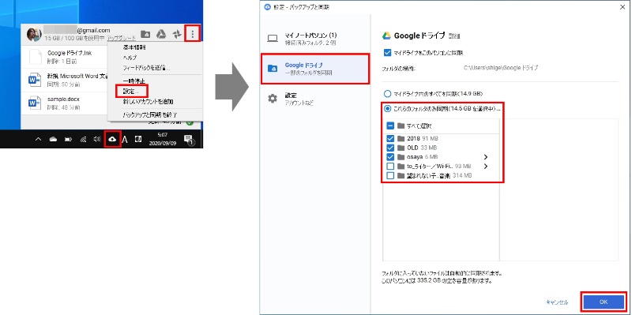This screenshot has height=315, width=632.
Task: Click the Word icon beside 新規 Microsoft Word
Action: 35,80
